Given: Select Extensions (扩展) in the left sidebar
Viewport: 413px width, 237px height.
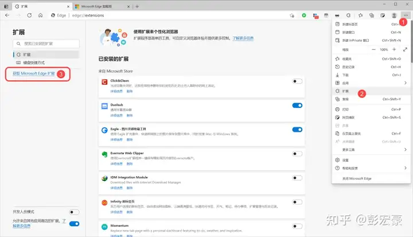Looking at the screenshot, I should 46,55.
